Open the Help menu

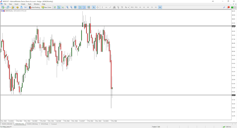pos(43,4)
